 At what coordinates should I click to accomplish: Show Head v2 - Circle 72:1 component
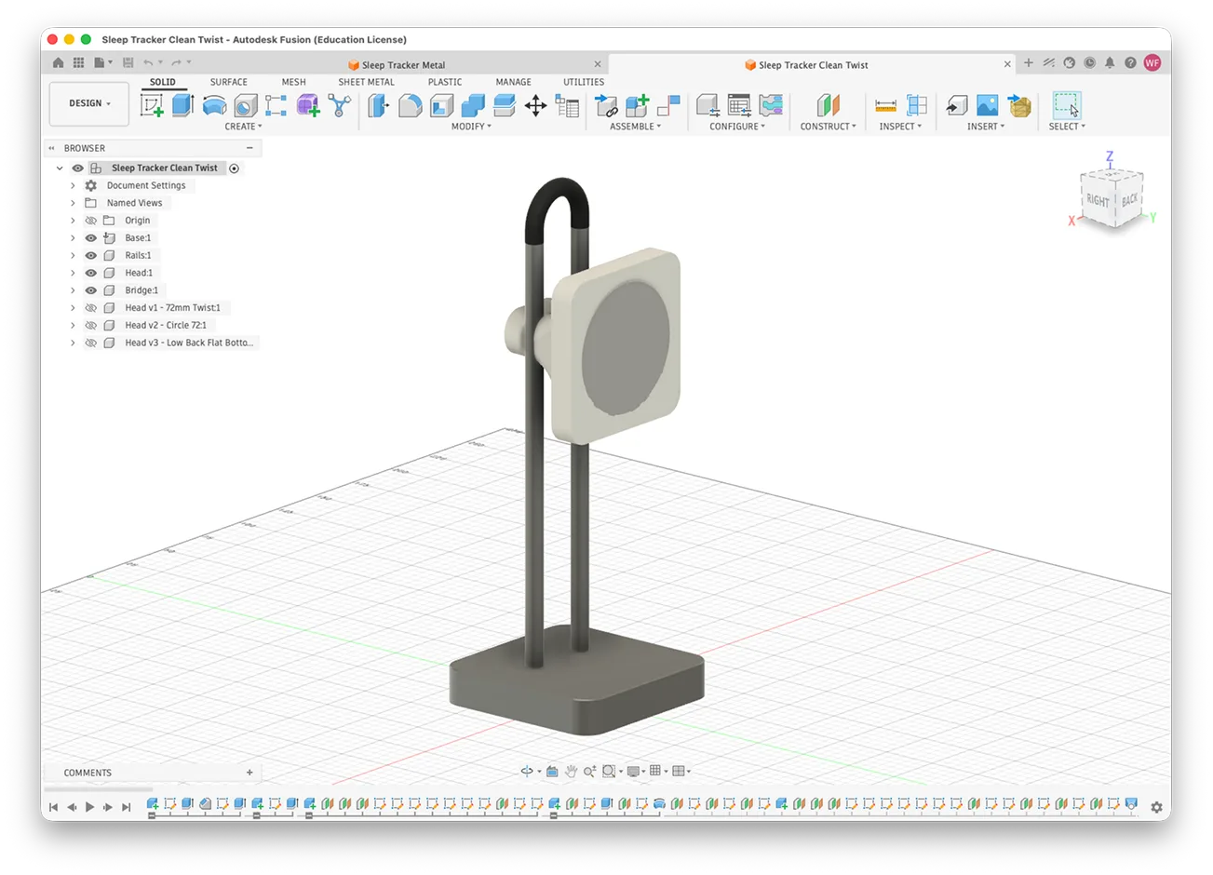coord(91,325)
